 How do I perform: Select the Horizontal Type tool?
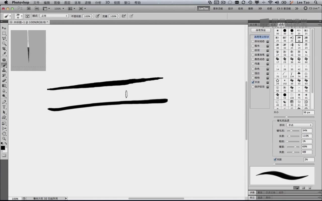click(4, 107)
